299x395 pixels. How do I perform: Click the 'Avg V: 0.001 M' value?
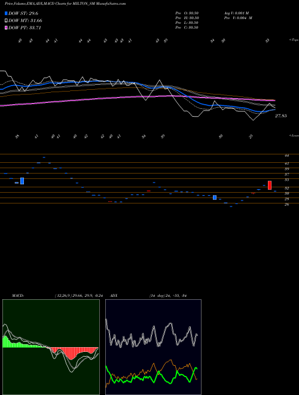[236, 13]
